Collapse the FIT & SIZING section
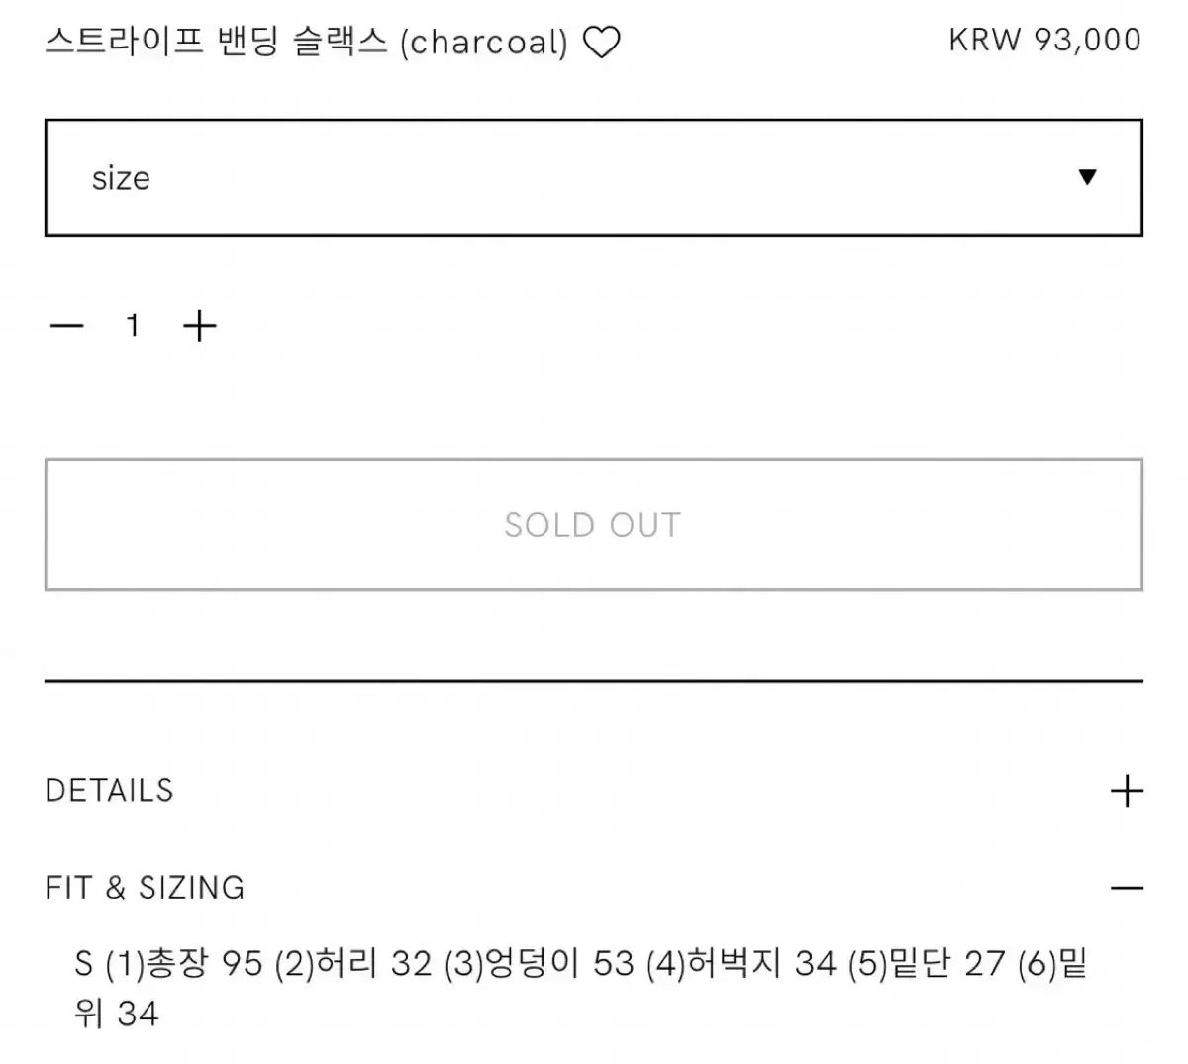Image resolution: width=1188 pixels, height=1064 pixels. pos(146,888)
